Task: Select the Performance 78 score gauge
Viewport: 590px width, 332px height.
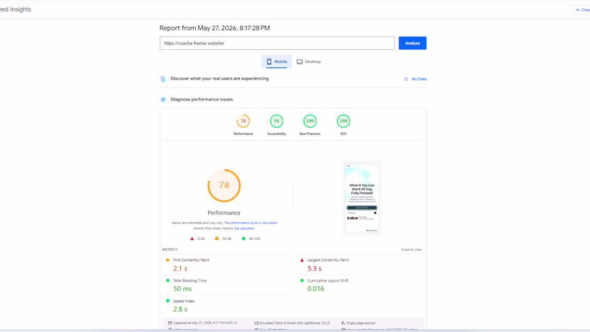Action: 243,121
